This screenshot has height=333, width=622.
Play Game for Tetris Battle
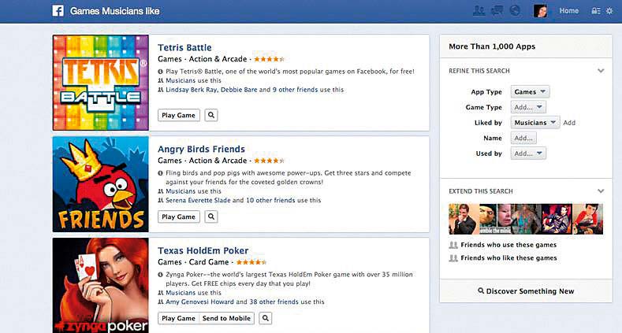[x=178, y=115]
